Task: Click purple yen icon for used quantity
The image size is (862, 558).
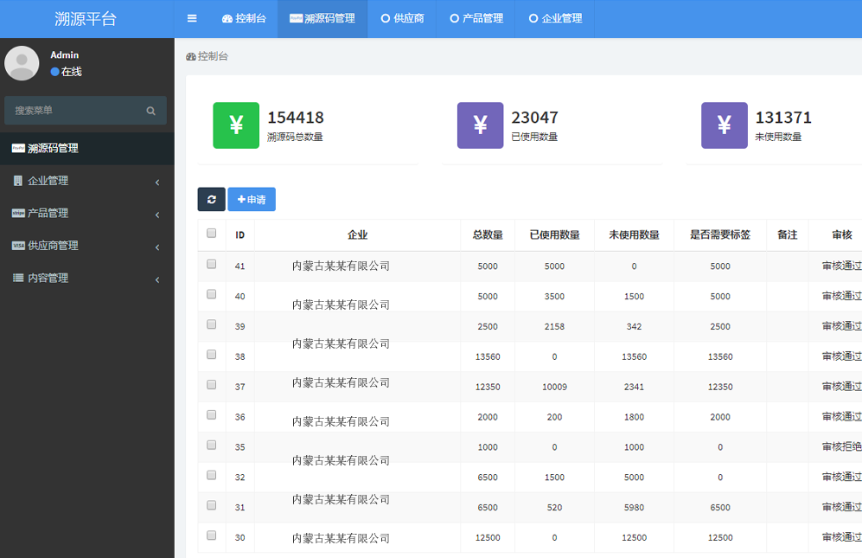Action: [480, 125]
